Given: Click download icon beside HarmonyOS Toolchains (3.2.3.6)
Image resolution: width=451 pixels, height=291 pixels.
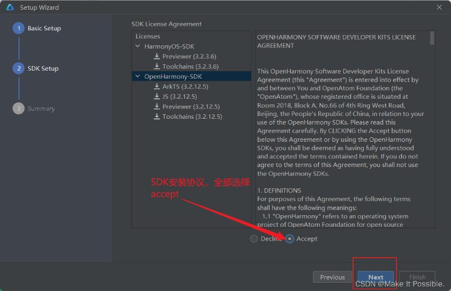Looking at the screenshot, I should click(157, 67).
